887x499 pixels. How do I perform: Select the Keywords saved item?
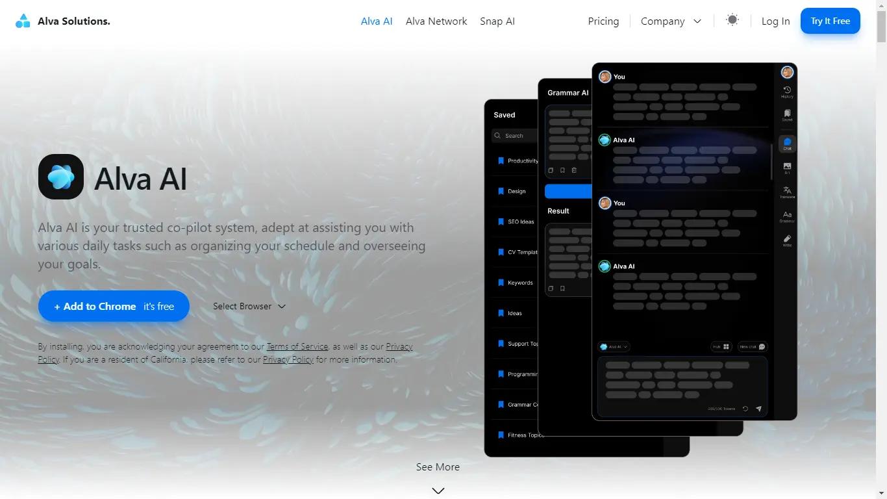click(516, 283)
